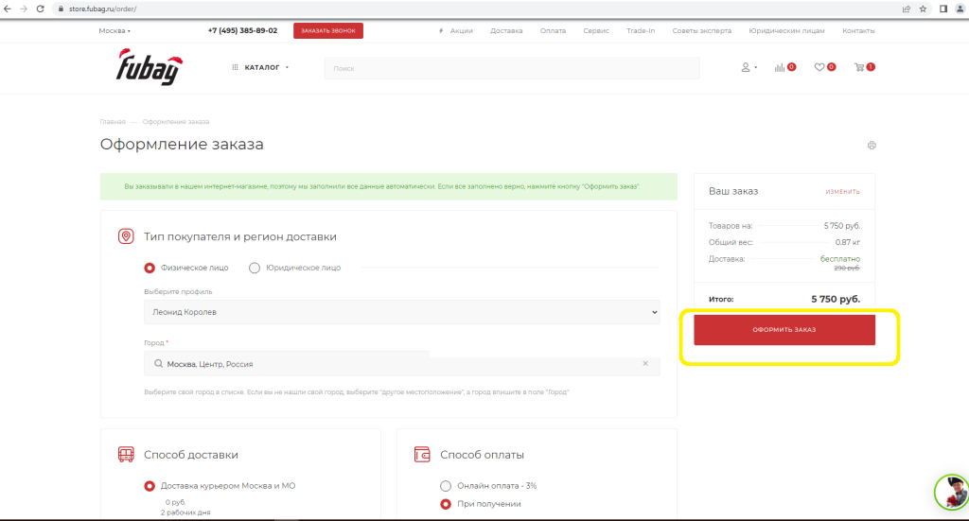The width and height of the screenshot is (969, 521).
Task: Expand the Каталог menu
Action: (260, 68)
